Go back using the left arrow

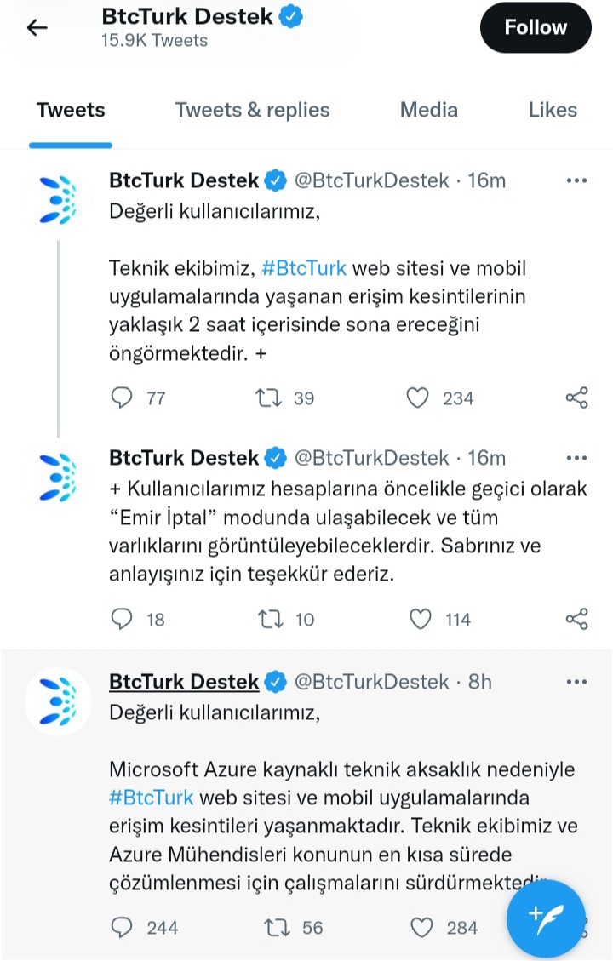pos(37,27)
